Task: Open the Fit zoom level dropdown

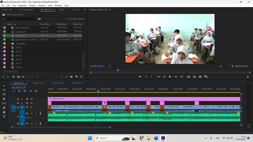Action: 113,66
